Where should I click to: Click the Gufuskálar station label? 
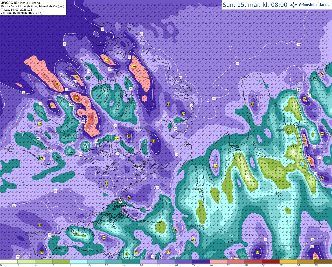(x=30, y=233)
